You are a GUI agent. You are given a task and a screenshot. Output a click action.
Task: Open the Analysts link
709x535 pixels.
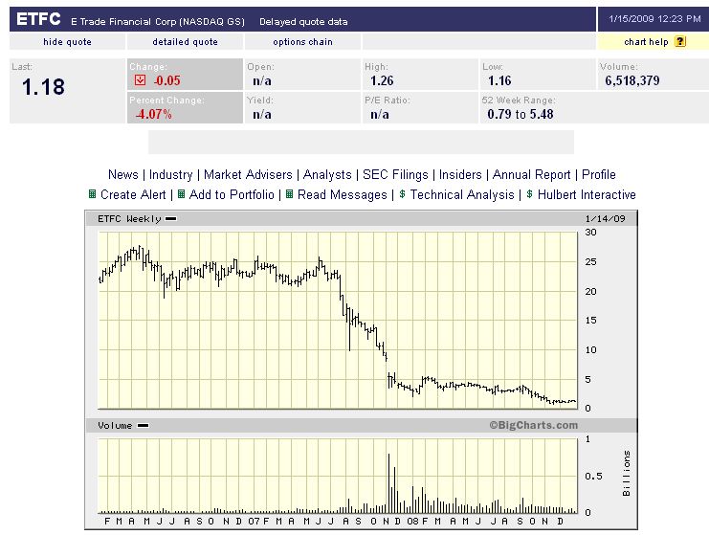[x=327, y=175]
